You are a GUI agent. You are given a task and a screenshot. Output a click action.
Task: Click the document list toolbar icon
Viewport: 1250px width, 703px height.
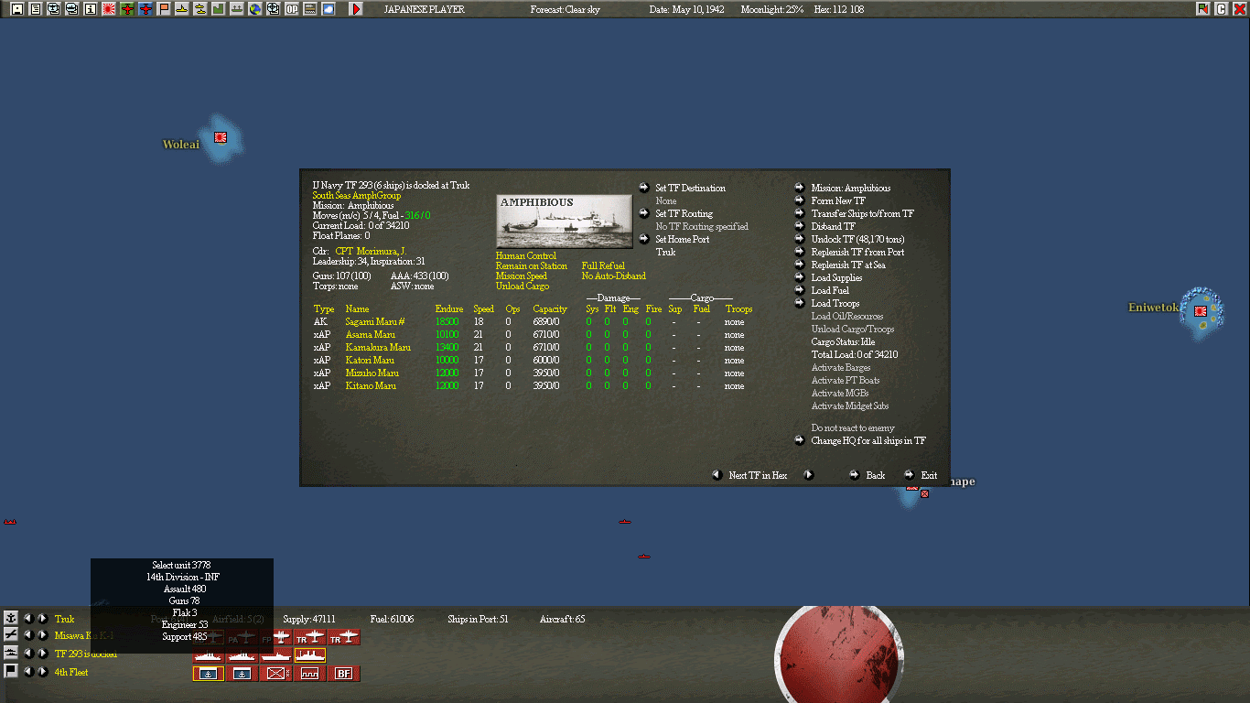tap(36, 9)
